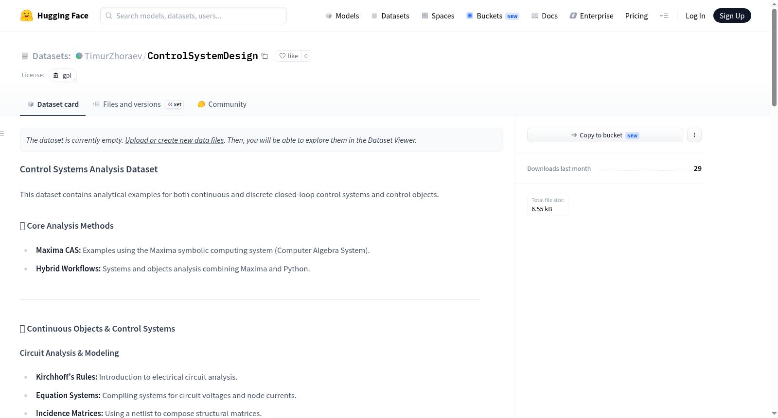
Task: Click the search magnifier icon
Action: tap(109, 16)
